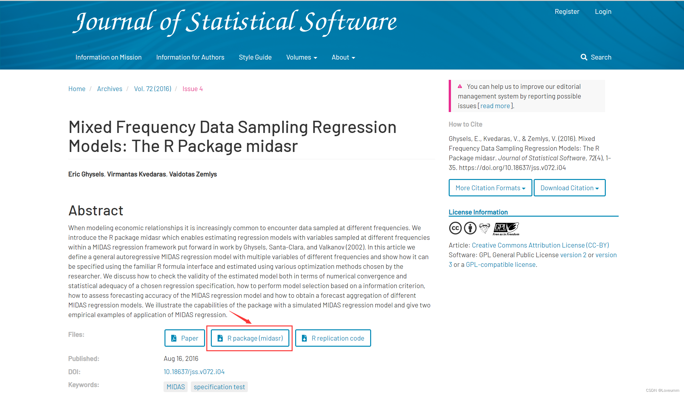Go to the Style Guide page
The image size is (684, 395).
pos(255,57)
